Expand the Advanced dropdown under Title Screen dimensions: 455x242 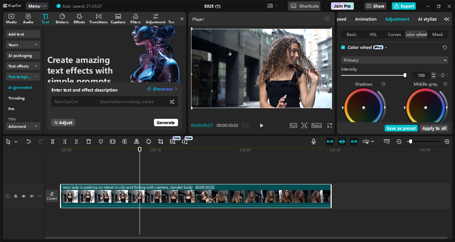[23, 126]
